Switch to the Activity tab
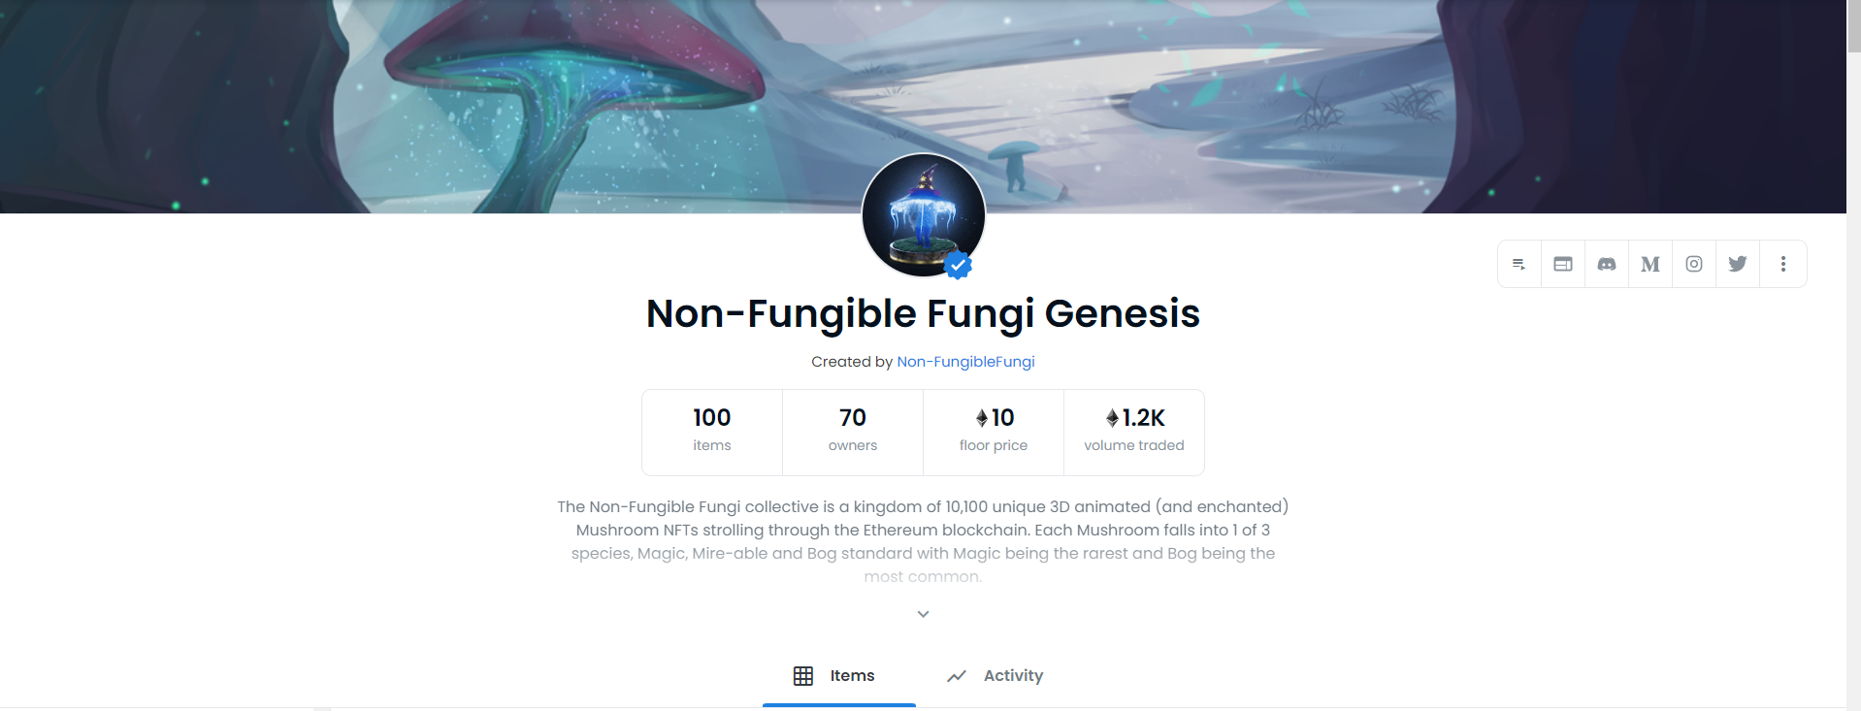The image size is (1861, 711). (x=996, y=676)
